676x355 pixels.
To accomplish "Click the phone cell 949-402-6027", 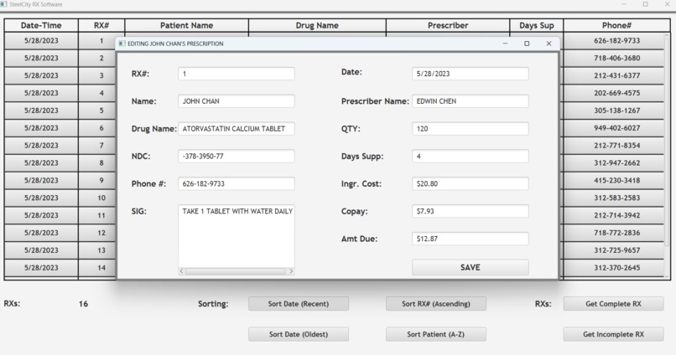I will (613, 128).
